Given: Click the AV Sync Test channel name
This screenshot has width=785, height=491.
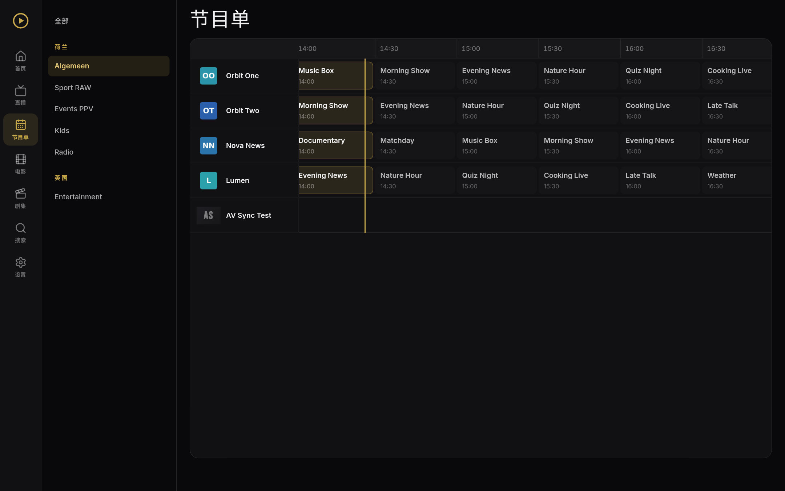Looking at the screenshot, I should 249,215.
